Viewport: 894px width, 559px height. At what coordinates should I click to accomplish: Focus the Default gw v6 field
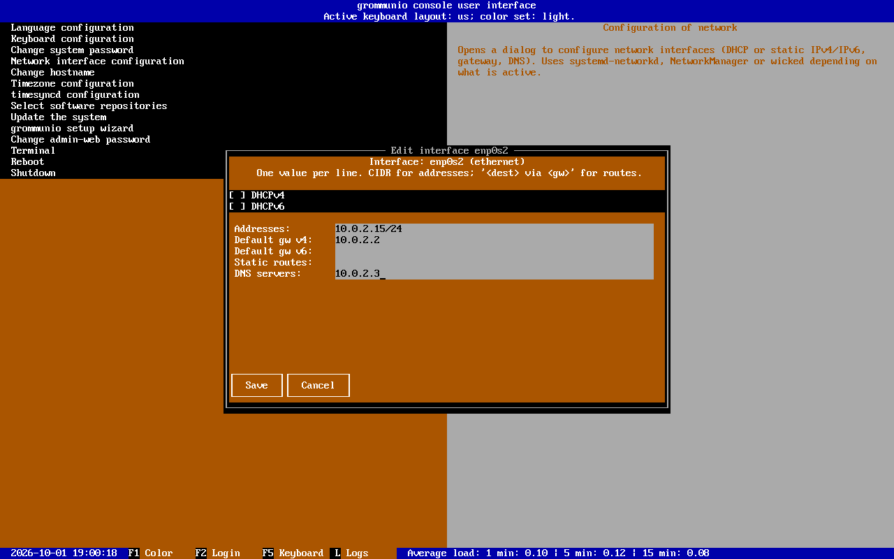(494, 252)
